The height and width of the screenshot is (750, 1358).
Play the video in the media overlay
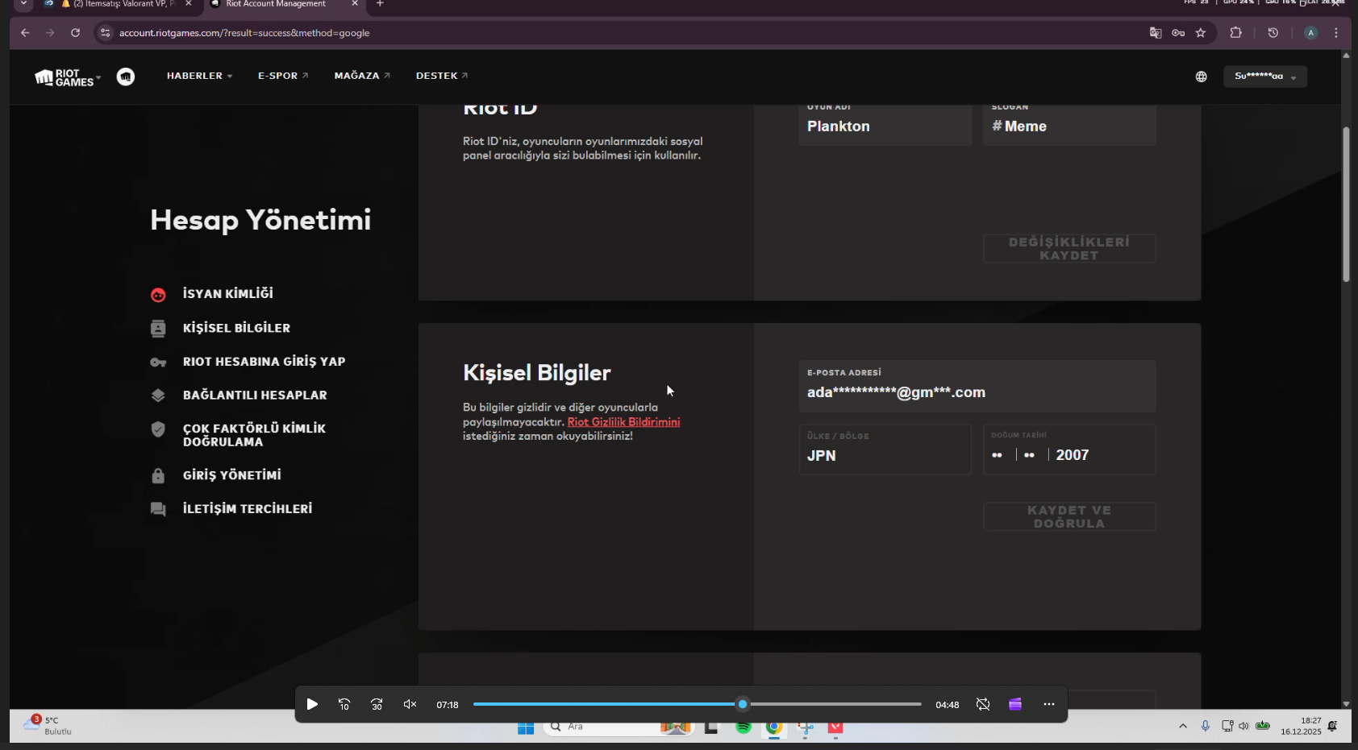pyautogui.click(x=312, y=705)
